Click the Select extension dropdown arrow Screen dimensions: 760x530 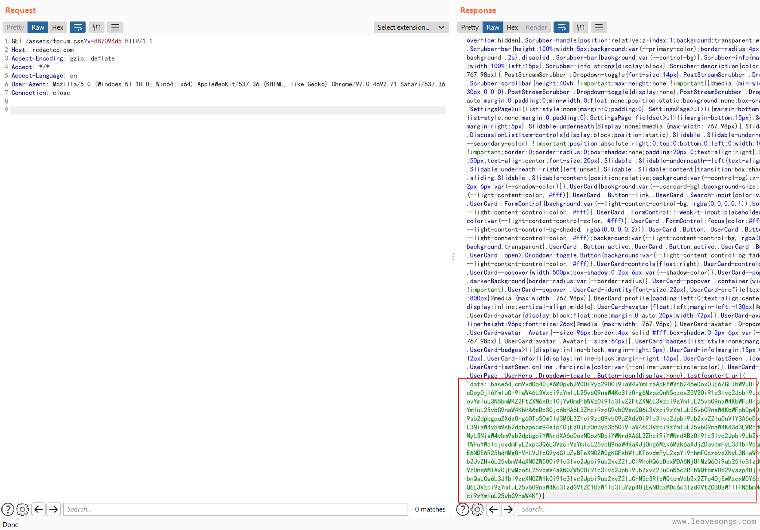click(441, 28)
